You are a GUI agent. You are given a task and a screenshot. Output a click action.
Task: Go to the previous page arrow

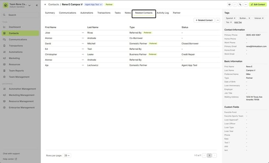[x=204, y=155]
